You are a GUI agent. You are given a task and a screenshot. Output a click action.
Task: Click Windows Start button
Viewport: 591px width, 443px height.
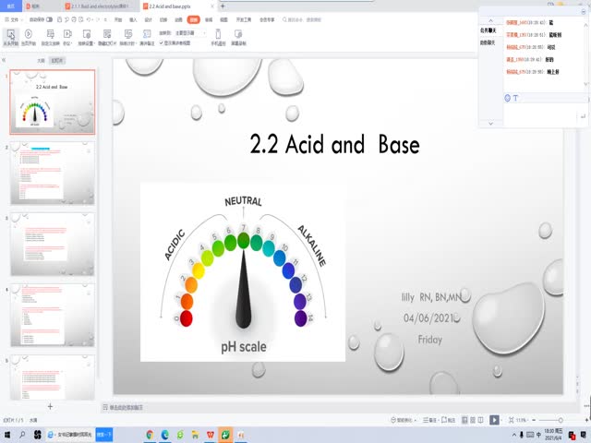[x=6, y=435]
